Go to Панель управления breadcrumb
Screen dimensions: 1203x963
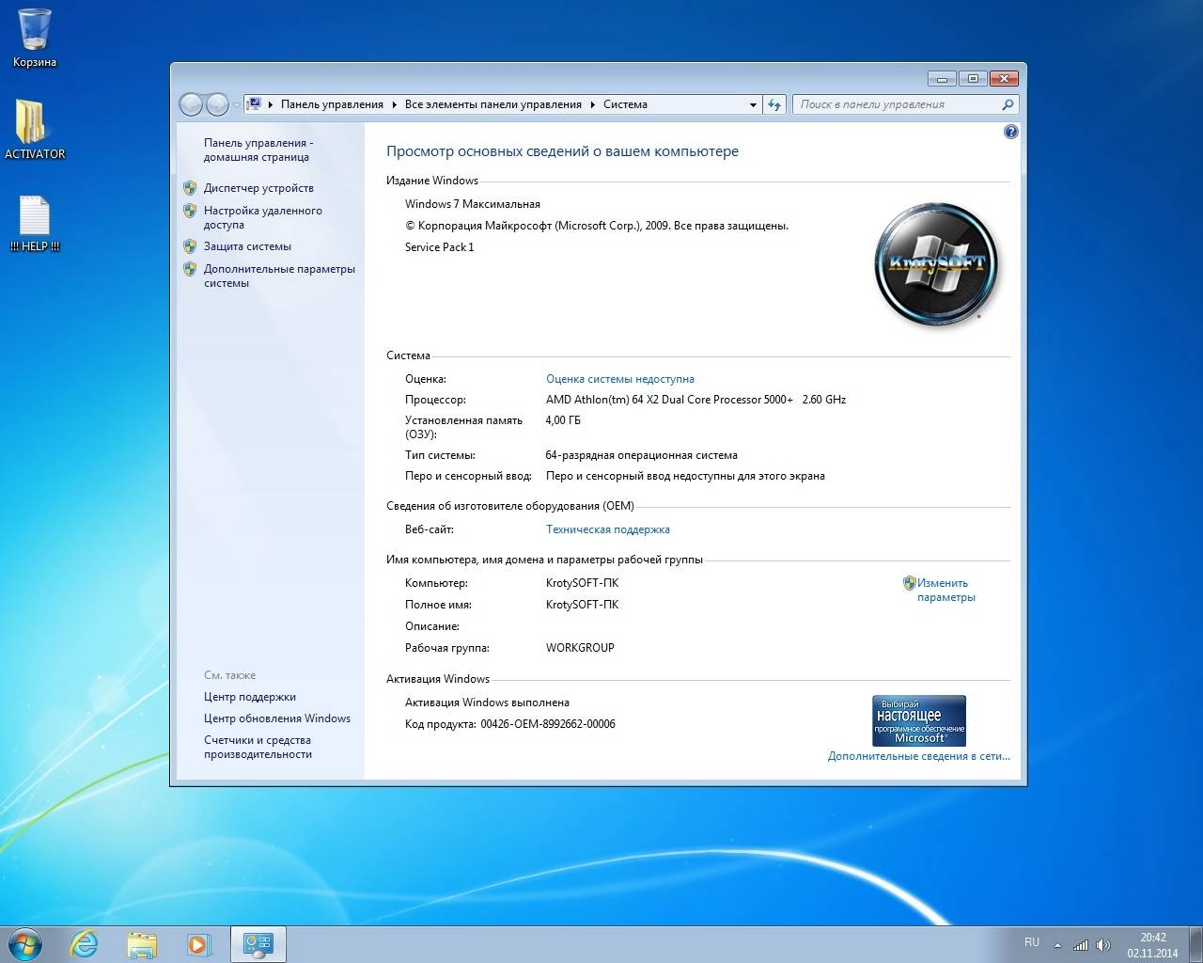332,104
